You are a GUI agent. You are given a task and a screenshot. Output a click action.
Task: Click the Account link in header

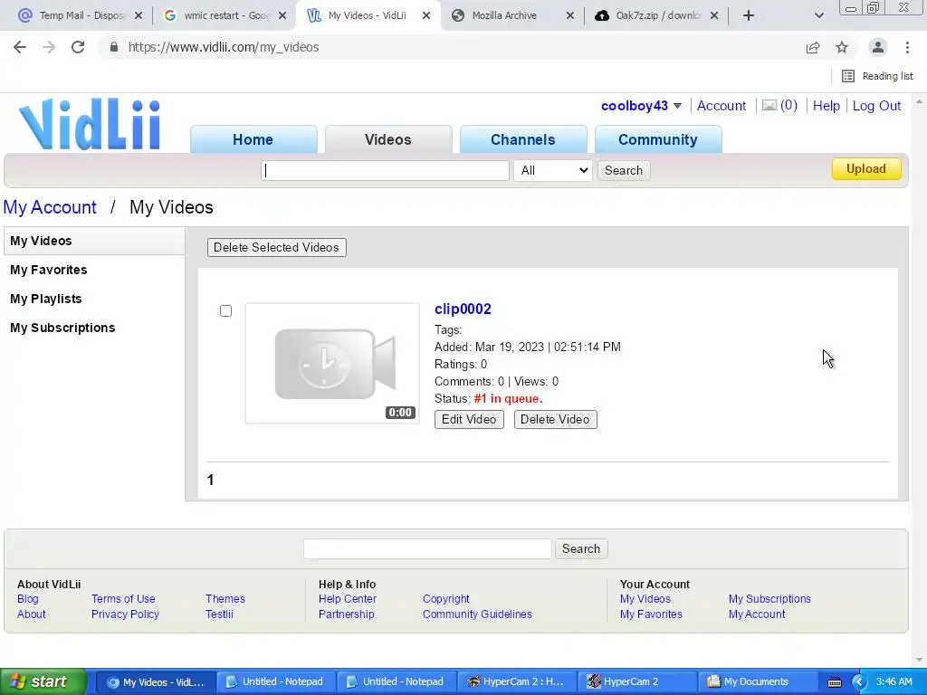pos(722,106)
